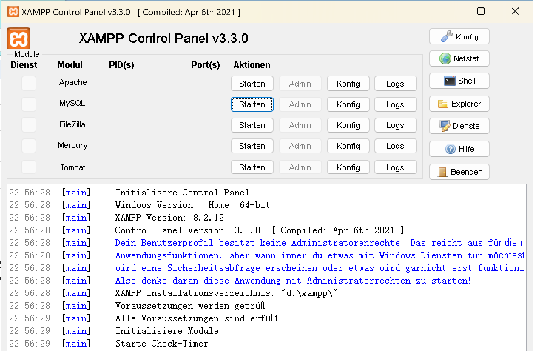Start the FileZilla module
This screenshot has height=351, width=533.
click(252, 125)
